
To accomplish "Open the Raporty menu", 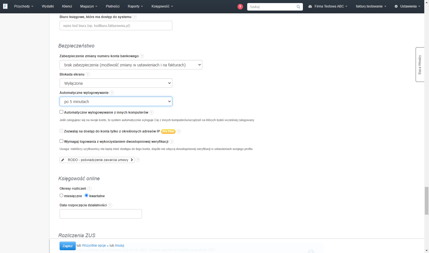I will pyautogui.click(x=135, y=6).
